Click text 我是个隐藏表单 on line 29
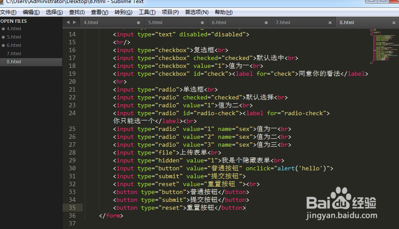This screenshot has width=399, height=229. (x=246, y=160)
